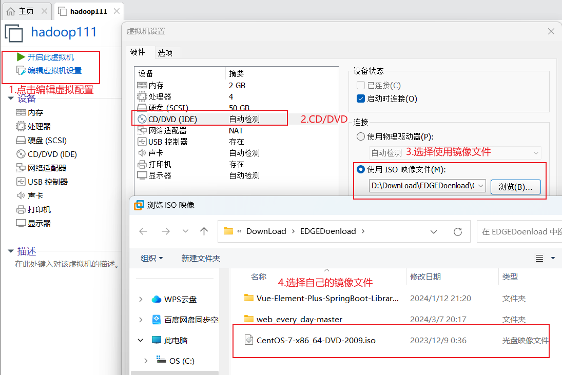Select use physical drive (P) radio button

coord(361,136)
